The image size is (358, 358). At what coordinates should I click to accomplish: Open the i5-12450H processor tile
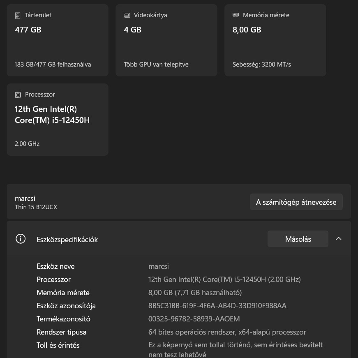(x=58, y=120)
